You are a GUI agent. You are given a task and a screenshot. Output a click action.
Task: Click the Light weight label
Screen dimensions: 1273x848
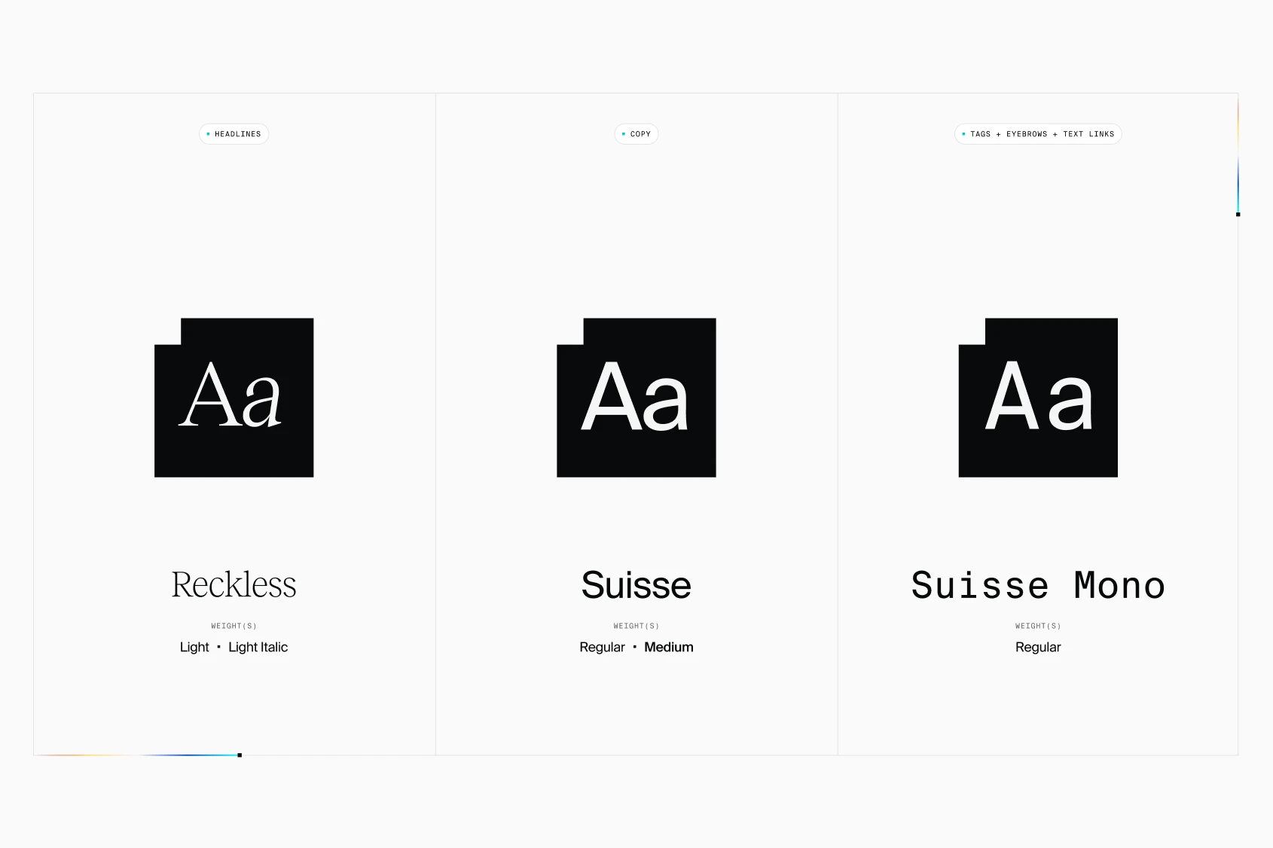click(x=194, y=647)
